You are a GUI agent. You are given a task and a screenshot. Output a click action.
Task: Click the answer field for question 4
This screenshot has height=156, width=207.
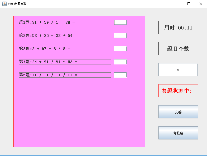(x=120, y=62)
